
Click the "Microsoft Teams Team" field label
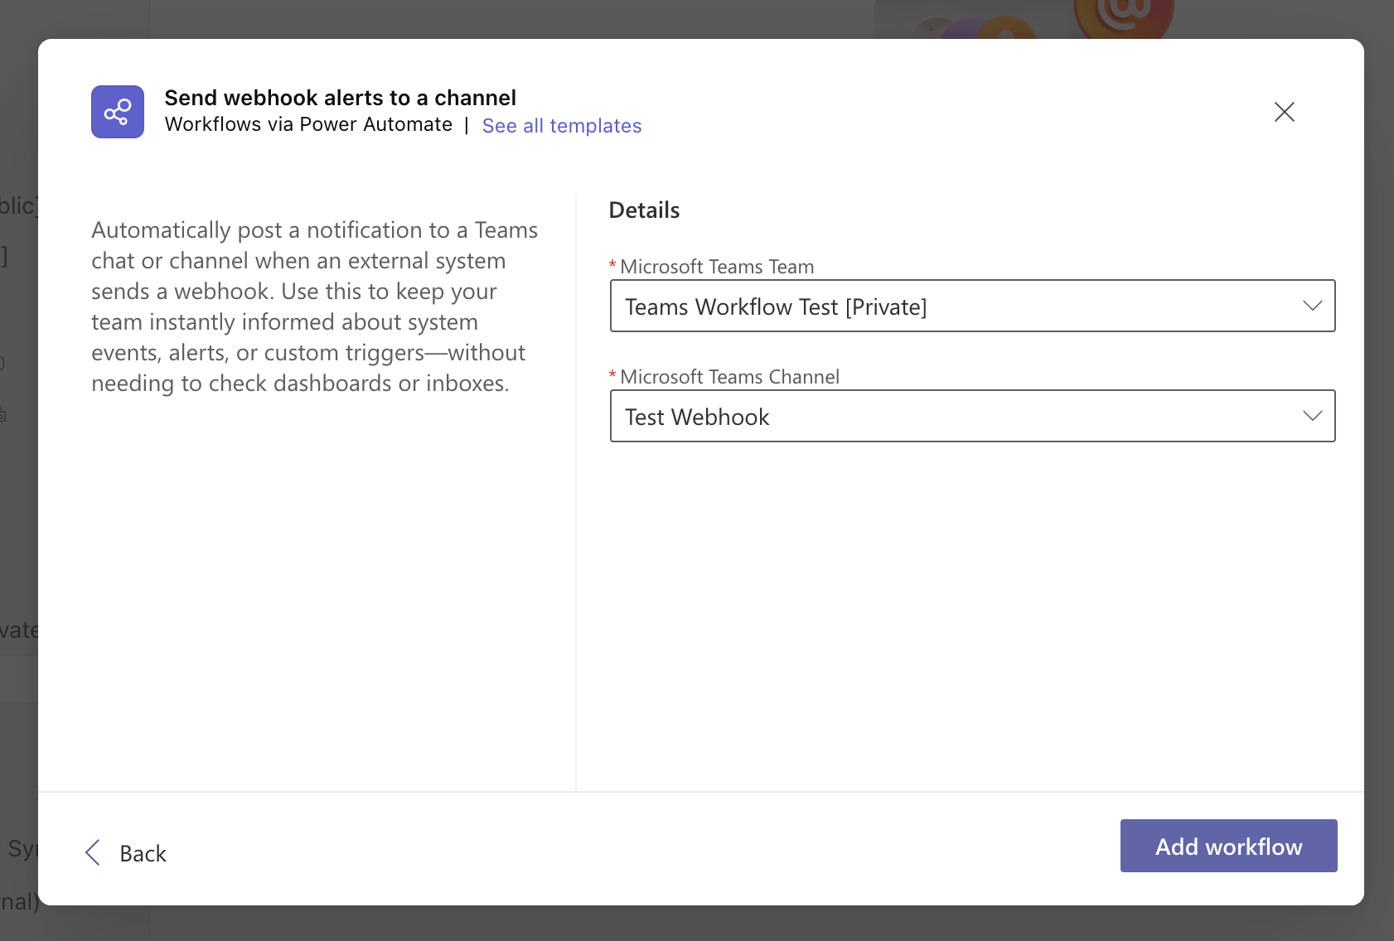pos(717,267)
